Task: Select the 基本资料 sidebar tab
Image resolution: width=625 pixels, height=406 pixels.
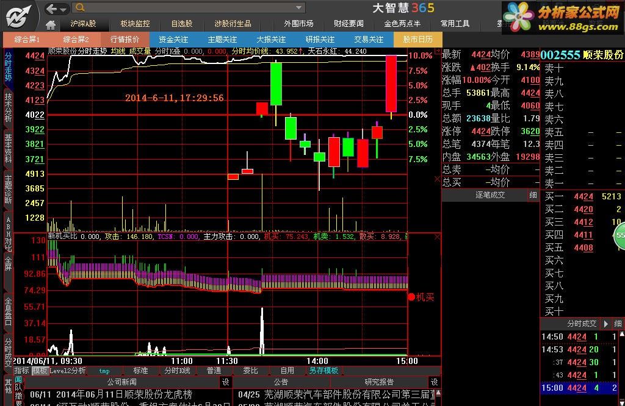Action: pyautogui.click(x=9, y=148)
